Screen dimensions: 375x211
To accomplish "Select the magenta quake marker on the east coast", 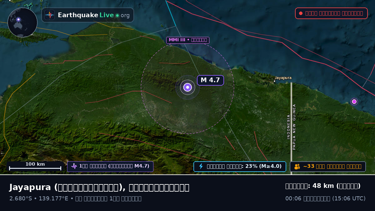I will [354, 102].
